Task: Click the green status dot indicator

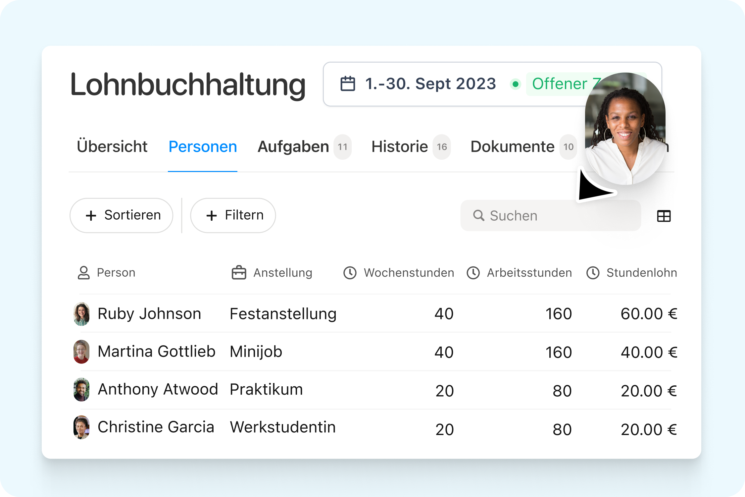Action: pyautogui.click(x=515, y=84)
